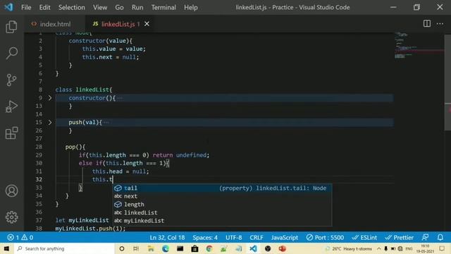Open the Explorer view in activity bar

click(x=11, y=27)
